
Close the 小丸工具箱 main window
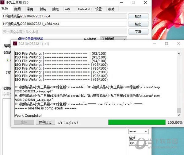tap(145, 2)
